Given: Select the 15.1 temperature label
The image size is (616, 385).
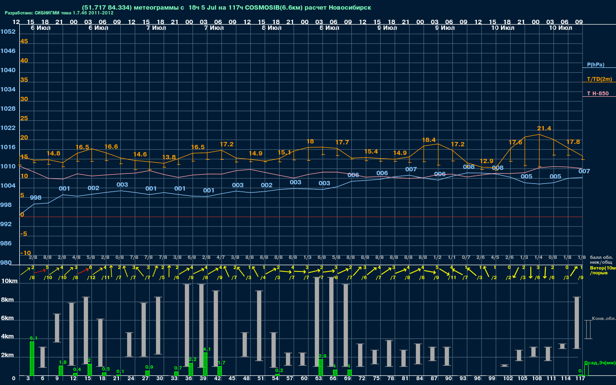Looking at the screenshot, I should [x=284, y=153].
